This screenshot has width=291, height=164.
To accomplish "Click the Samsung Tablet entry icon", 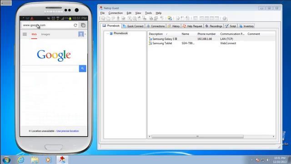I will pyautogui.click(x=151, y=43).
